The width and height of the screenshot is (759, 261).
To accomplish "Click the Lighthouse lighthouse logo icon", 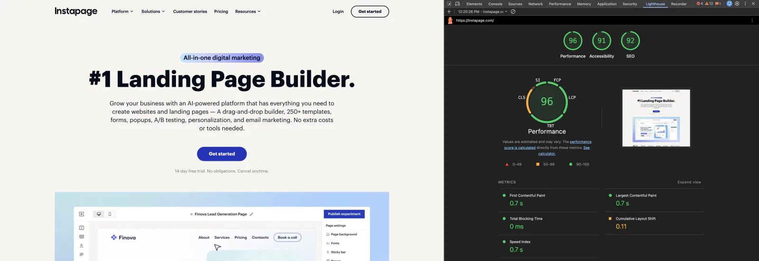I will click(x=450, y=20).
